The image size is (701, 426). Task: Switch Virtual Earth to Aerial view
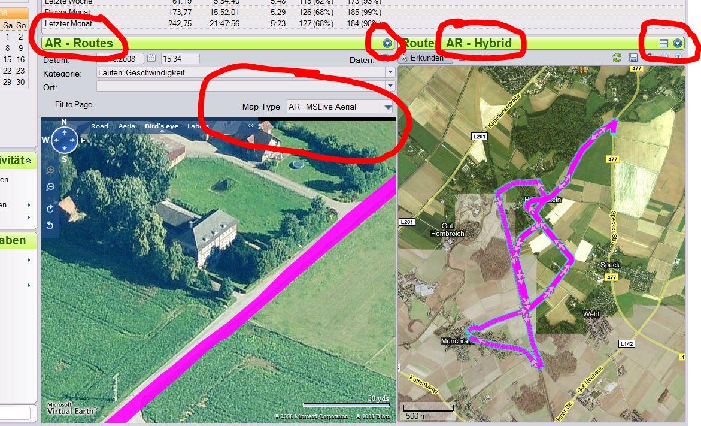[x=128, y=126]
